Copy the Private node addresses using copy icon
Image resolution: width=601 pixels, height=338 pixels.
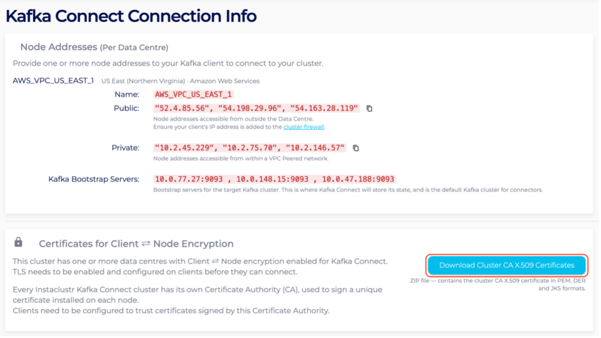coord(356,147)
